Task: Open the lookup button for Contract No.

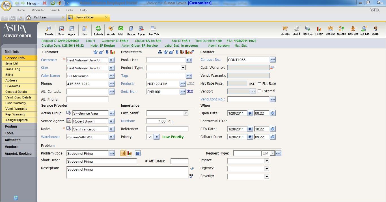Action: [273, 60]
